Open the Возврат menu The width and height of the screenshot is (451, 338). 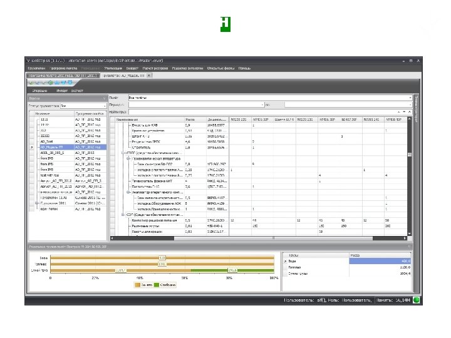pos(132,68)
